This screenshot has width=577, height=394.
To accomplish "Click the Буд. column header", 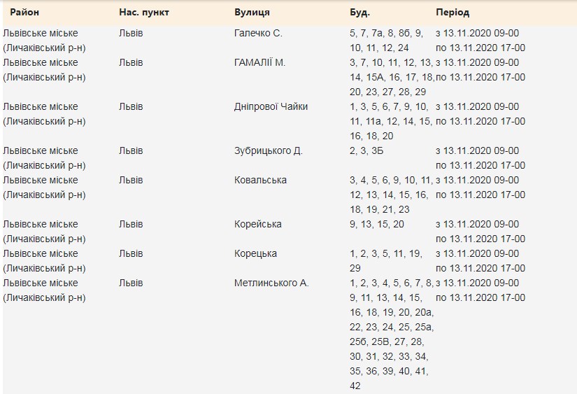I will (x=359, y=13).
